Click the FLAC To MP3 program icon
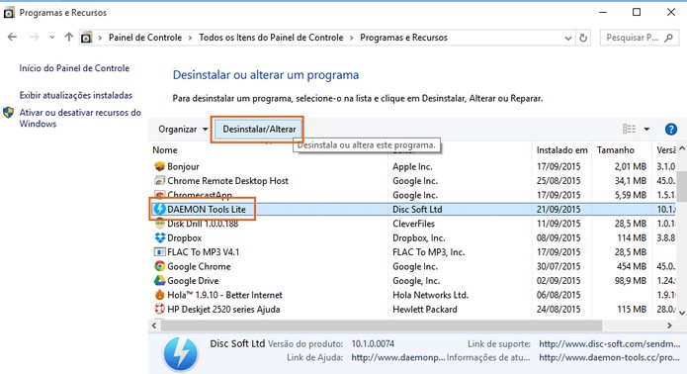Viewport: 687px width, 374px height. click(159, 252)
